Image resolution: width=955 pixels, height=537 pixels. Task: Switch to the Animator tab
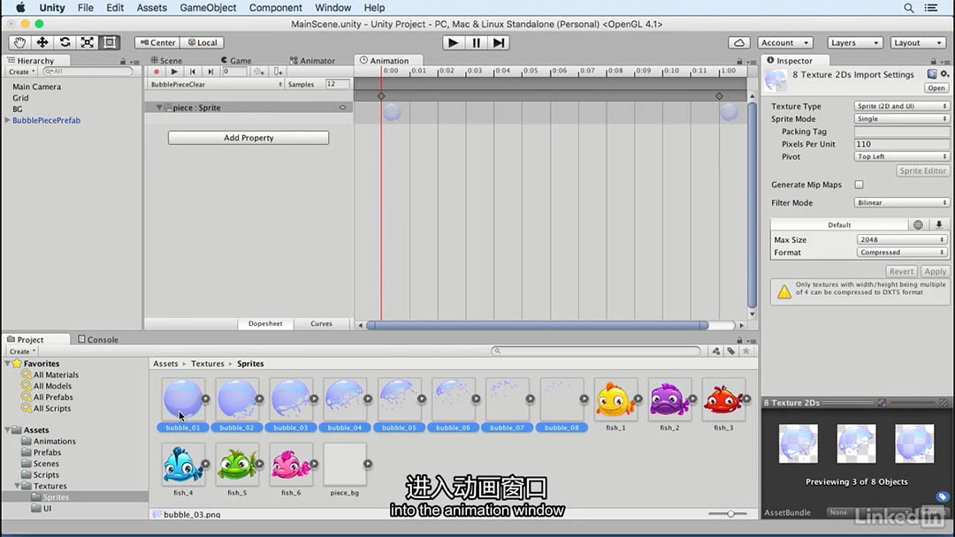[312, 60]
